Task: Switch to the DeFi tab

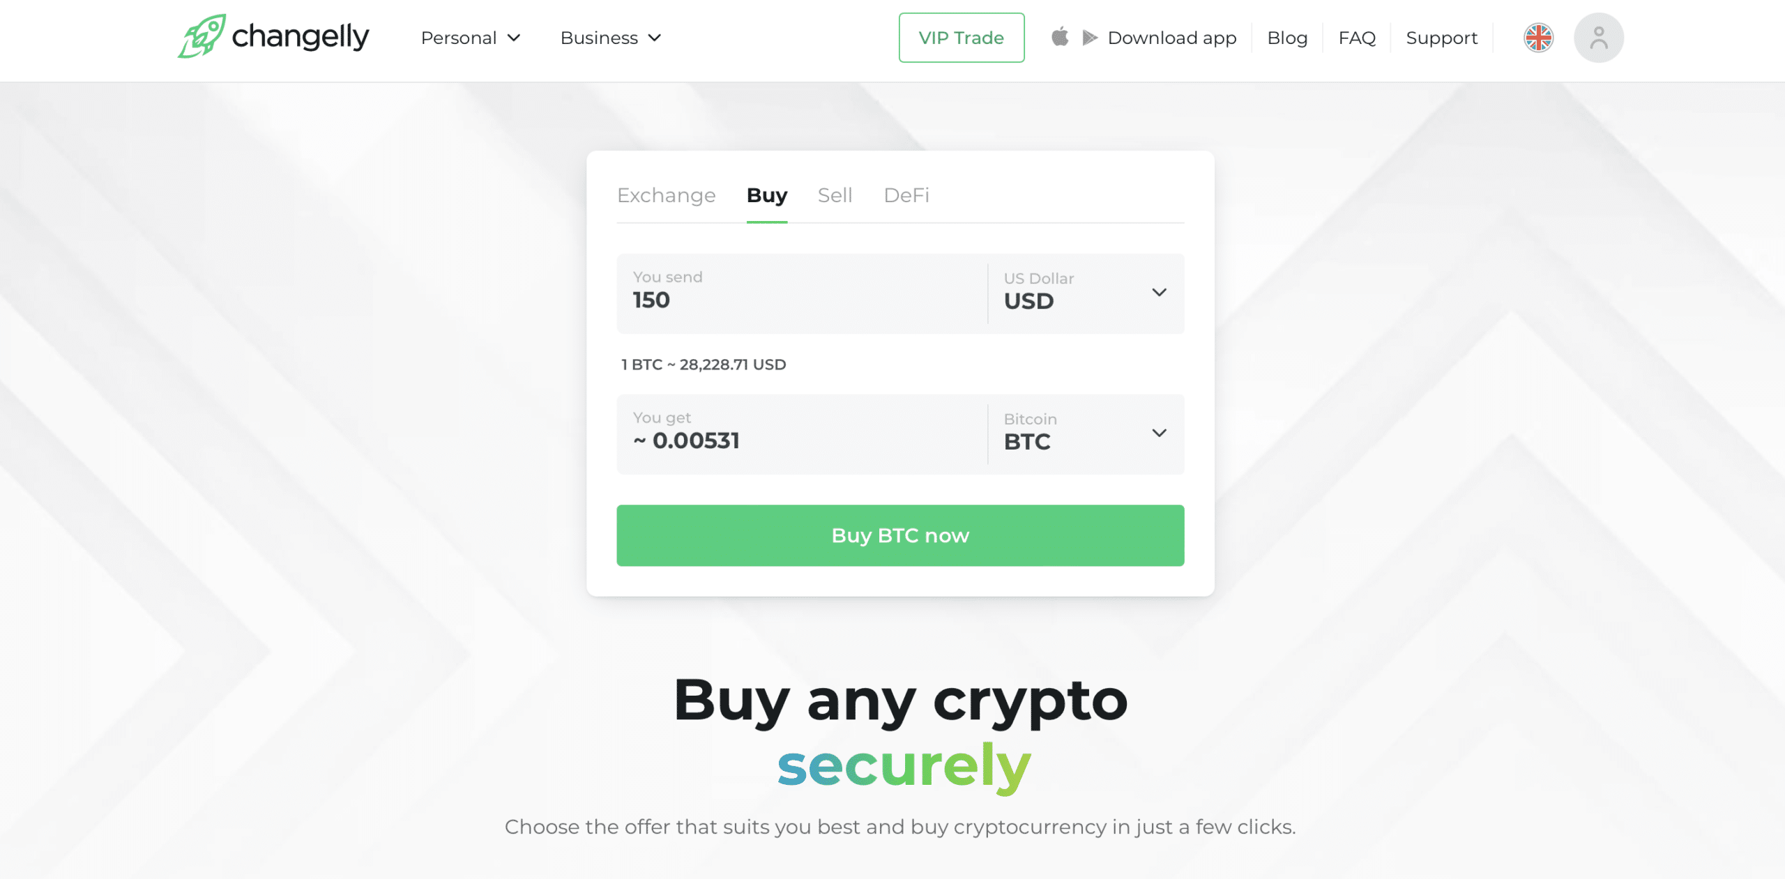Action: tap(907, 194)
